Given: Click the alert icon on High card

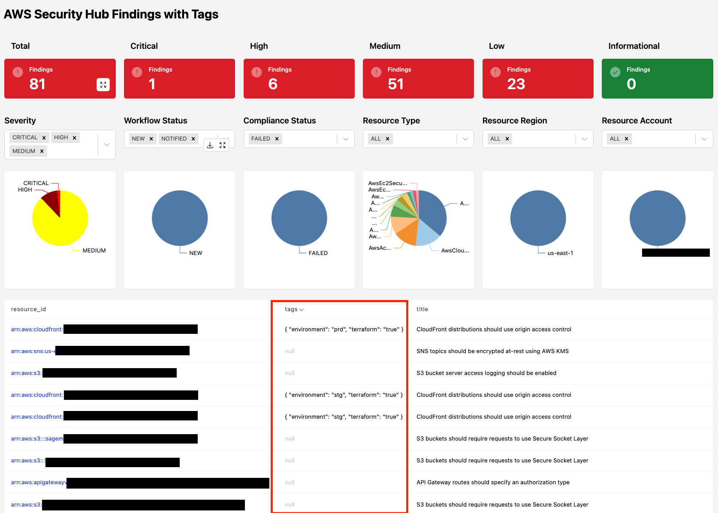Looking at the screenshot, I should [256, 72].
